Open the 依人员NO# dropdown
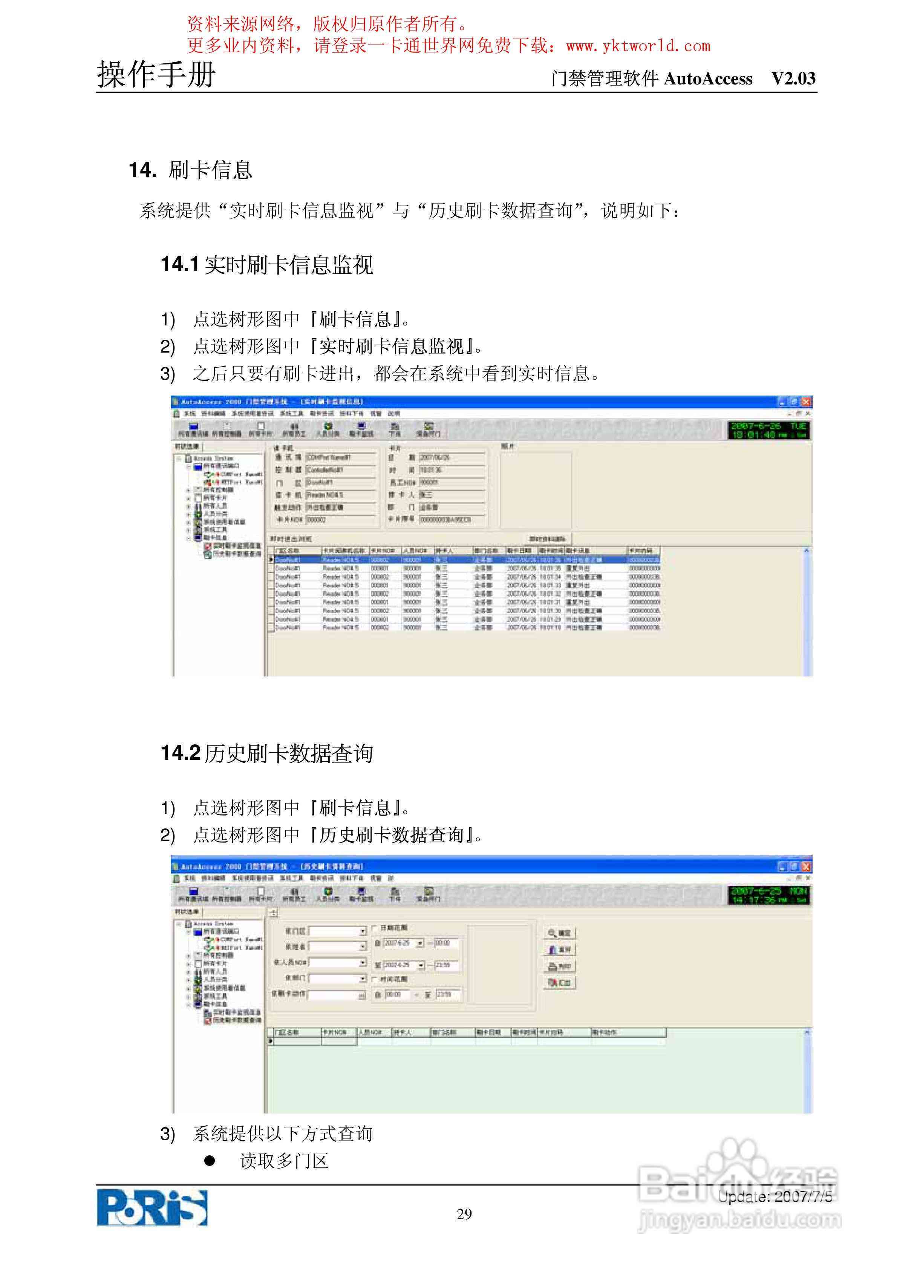This screenshot has width=897, height=1270. [x=363, y=963]
